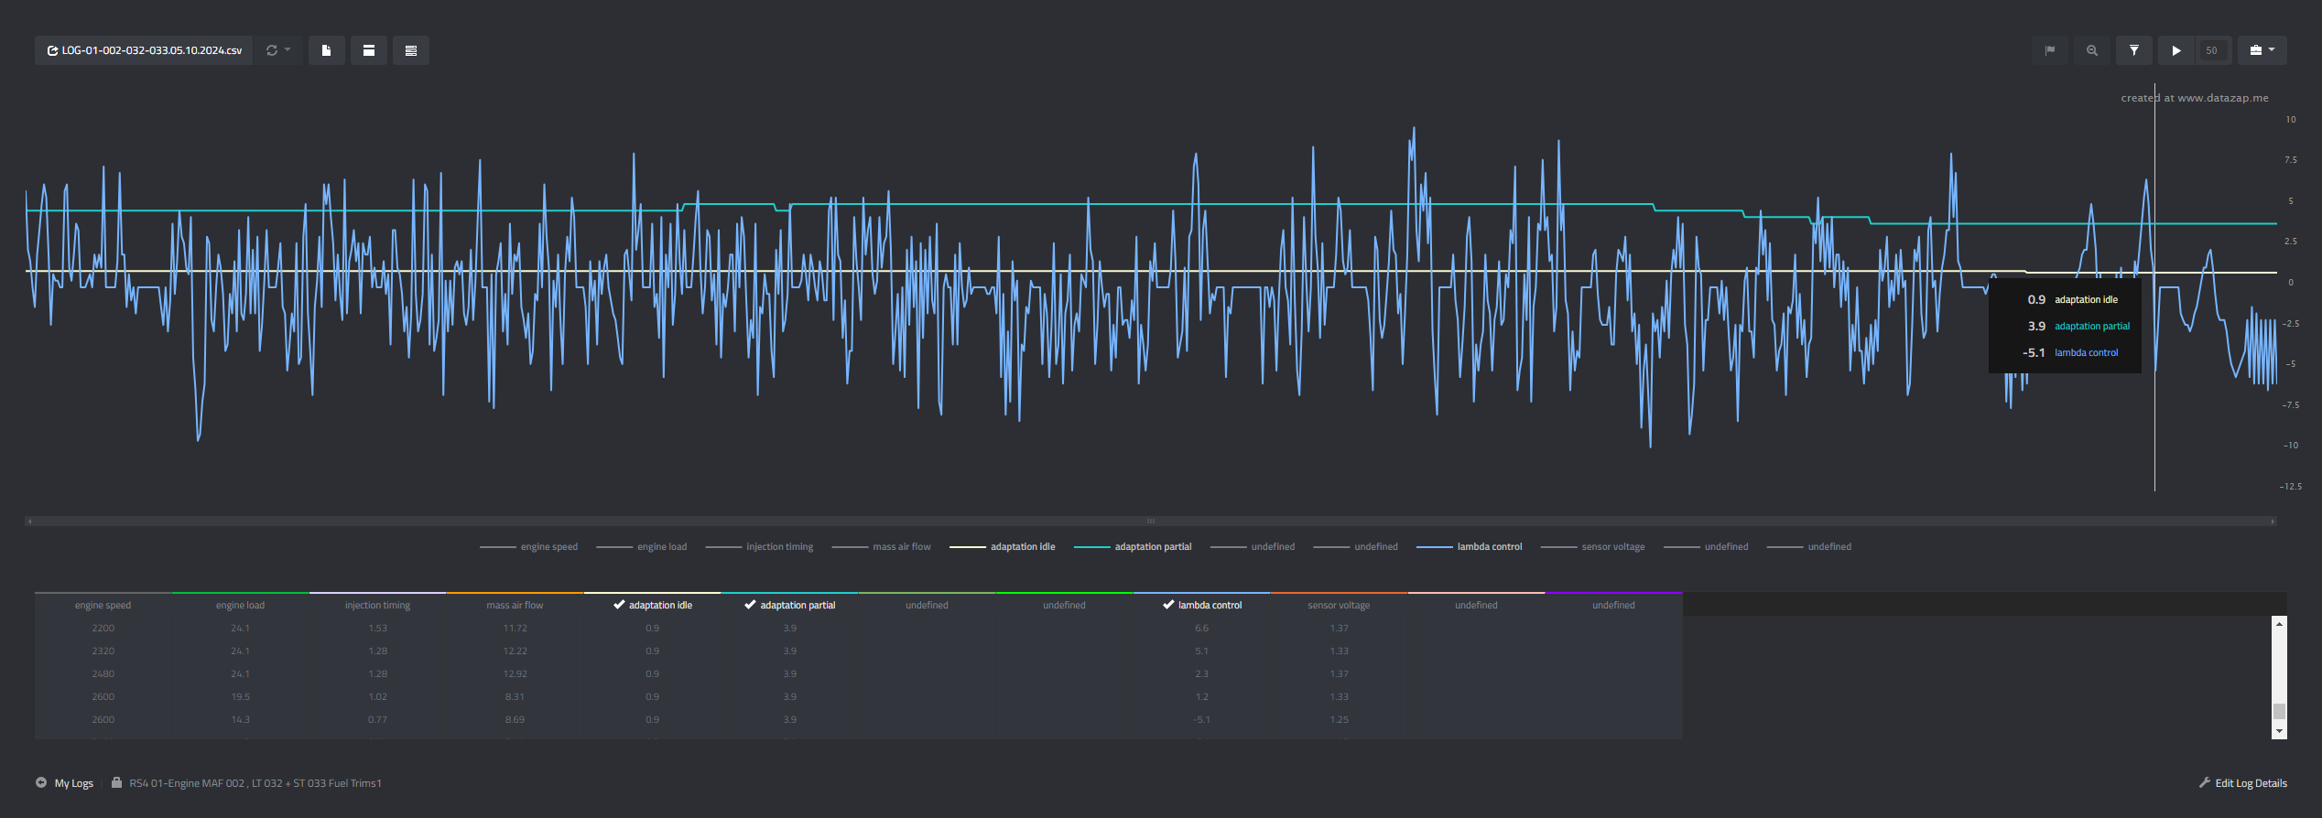The image size is (2322, 818).
Task: Click the horizontal chart scrollbar handle
Action: (x=1150, y=522)
